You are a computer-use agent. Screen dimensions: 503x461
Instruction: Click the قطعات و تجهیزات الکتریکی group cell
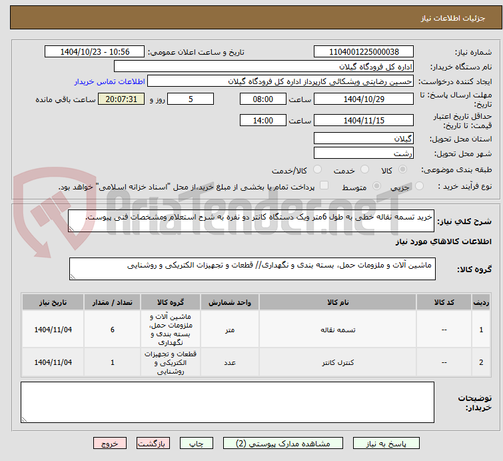click(x=171, y=362)
